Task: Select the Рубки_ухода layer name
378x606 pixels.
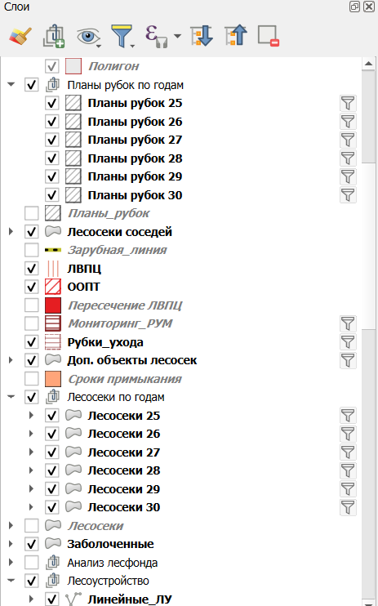Action: (105, 342)
